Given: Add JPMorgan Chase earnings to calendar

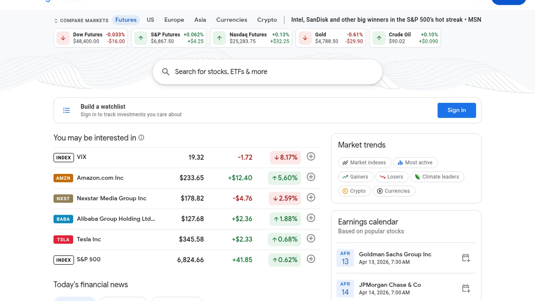Looking at the screenshot, I should pos(466,288).
